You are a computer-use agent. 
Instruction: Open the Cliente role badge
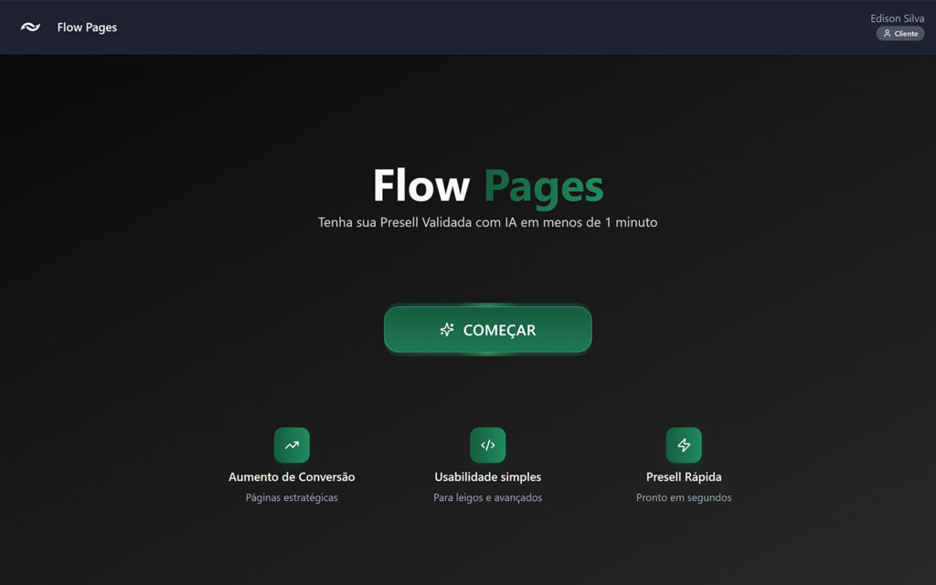coord(900,34)
